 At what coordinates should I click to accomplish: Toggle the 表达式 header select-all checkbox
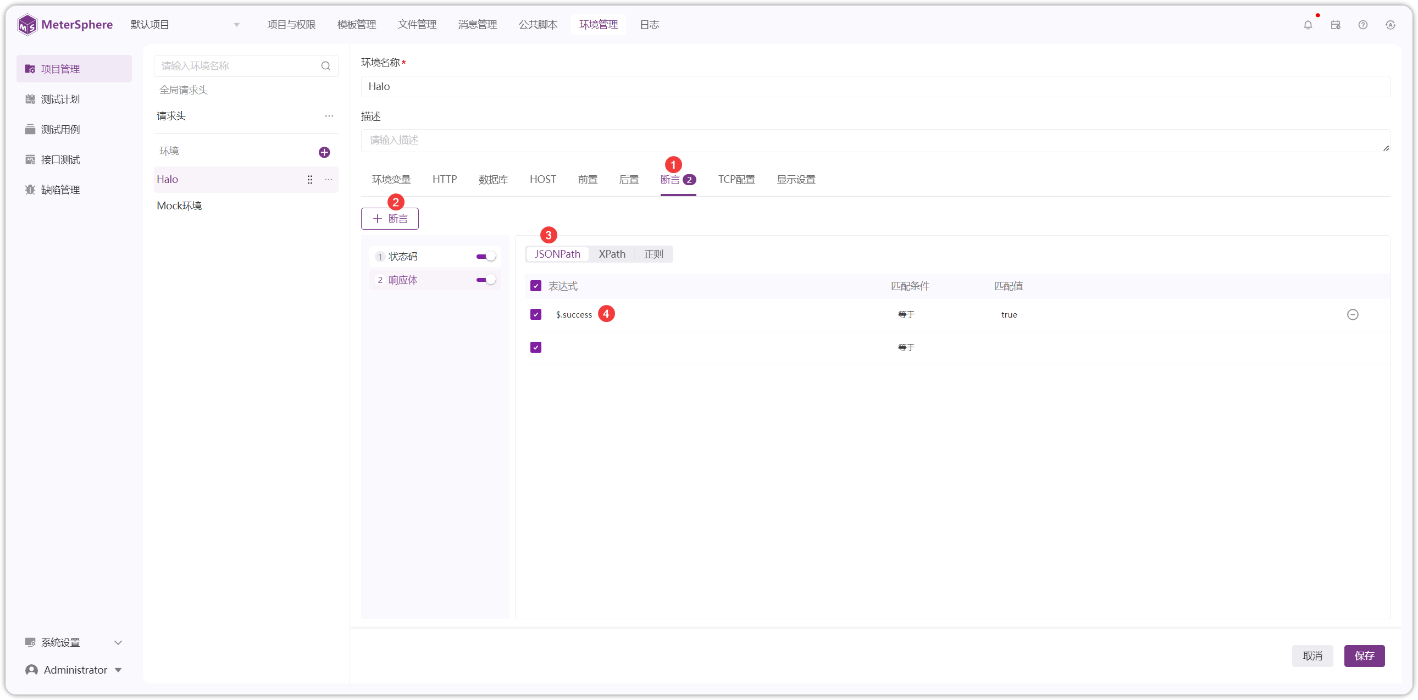(x=536, y=286)
